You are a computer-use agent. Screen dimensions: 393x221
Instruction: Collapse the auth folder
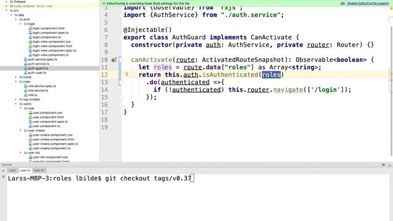click(16, 19)
